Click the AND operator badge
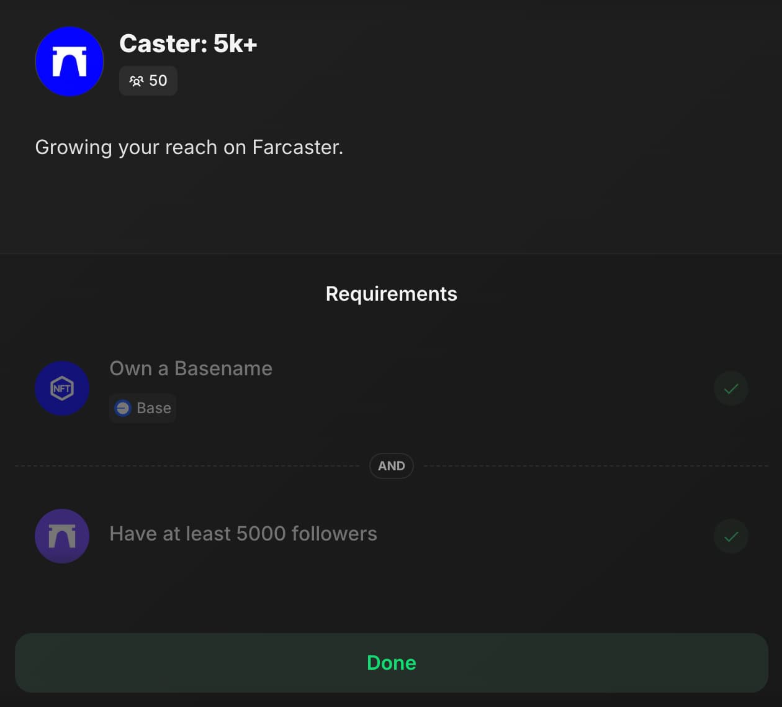This screenshot has width=782, height=707. tap(391, 466)
